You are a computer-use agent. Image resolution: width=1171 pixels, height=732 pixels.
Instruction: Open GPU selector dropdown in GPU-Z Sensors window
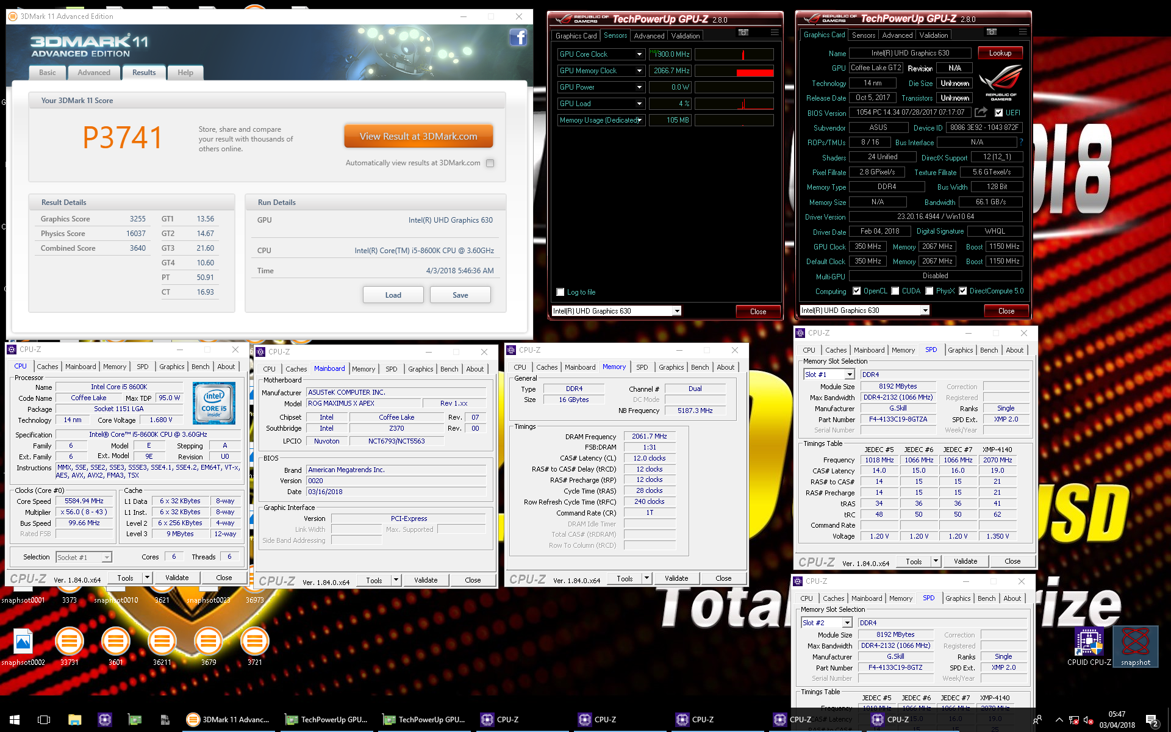677,311
